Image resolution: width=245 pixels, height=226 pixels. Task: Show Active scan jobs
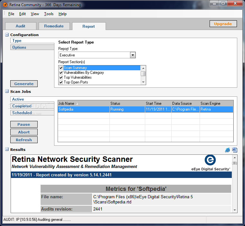click(x=32, y=99)
